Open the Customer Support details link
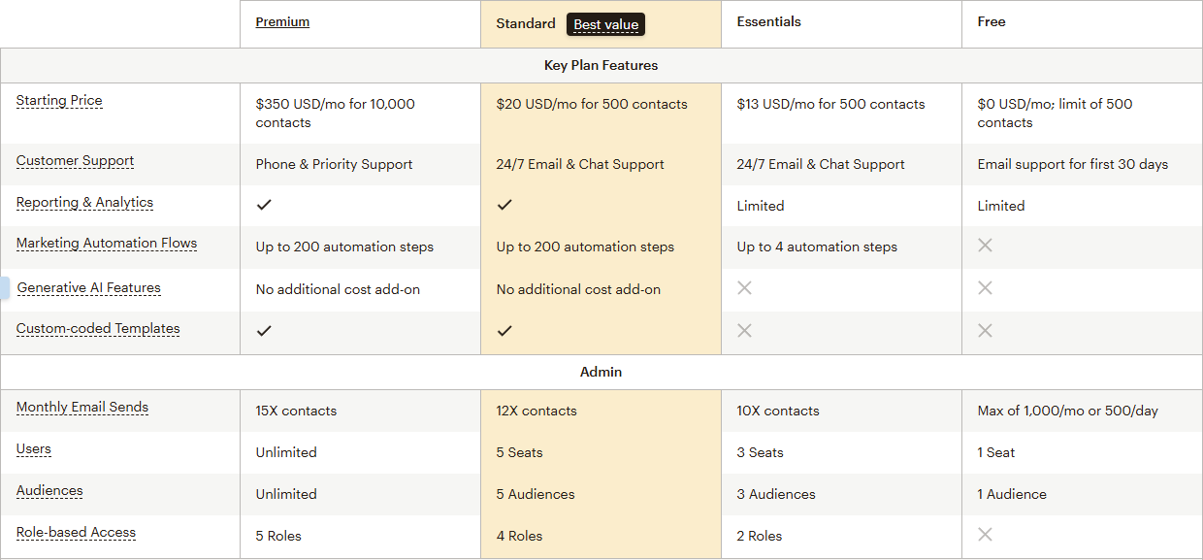 click(75, 161)
